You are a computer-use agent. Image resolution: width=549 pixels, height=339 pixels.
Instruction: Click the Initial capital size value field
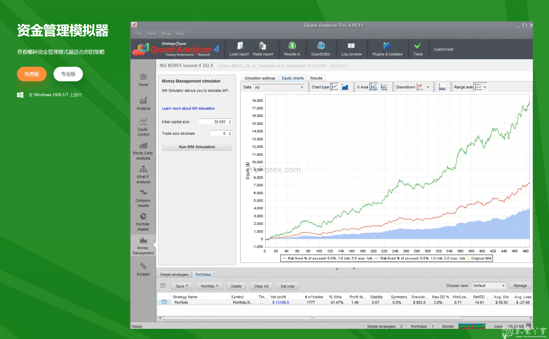point(213,122)
